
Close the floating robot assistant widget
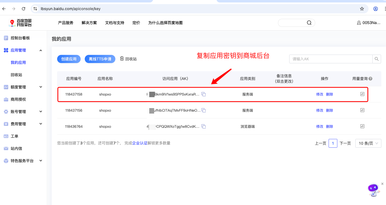[x=382, y=184]
